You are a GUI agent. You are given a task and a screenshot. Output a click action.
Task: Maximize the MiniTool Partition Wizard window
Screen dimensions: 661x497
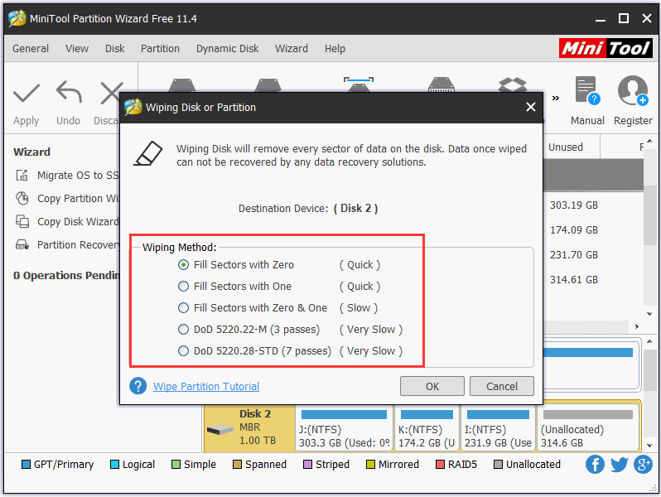(624, 18)
